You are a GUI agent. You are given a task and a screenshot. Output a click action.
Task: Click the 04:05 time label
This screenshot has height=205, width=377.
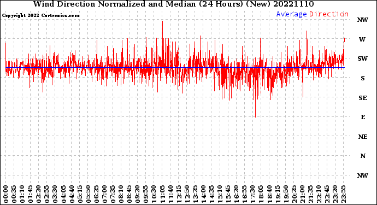63,195
